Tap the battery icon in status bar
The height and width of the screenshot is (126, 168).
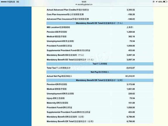[x=165, y=2]
